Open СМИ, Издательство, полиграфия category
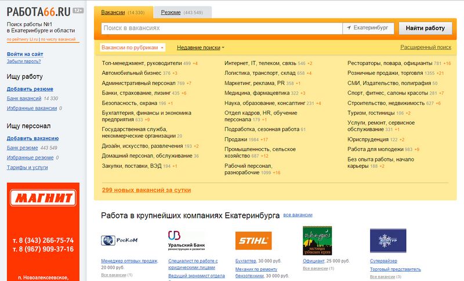Image resolution: width=464 pixels, height=281 pixels. tap(389, 83)
